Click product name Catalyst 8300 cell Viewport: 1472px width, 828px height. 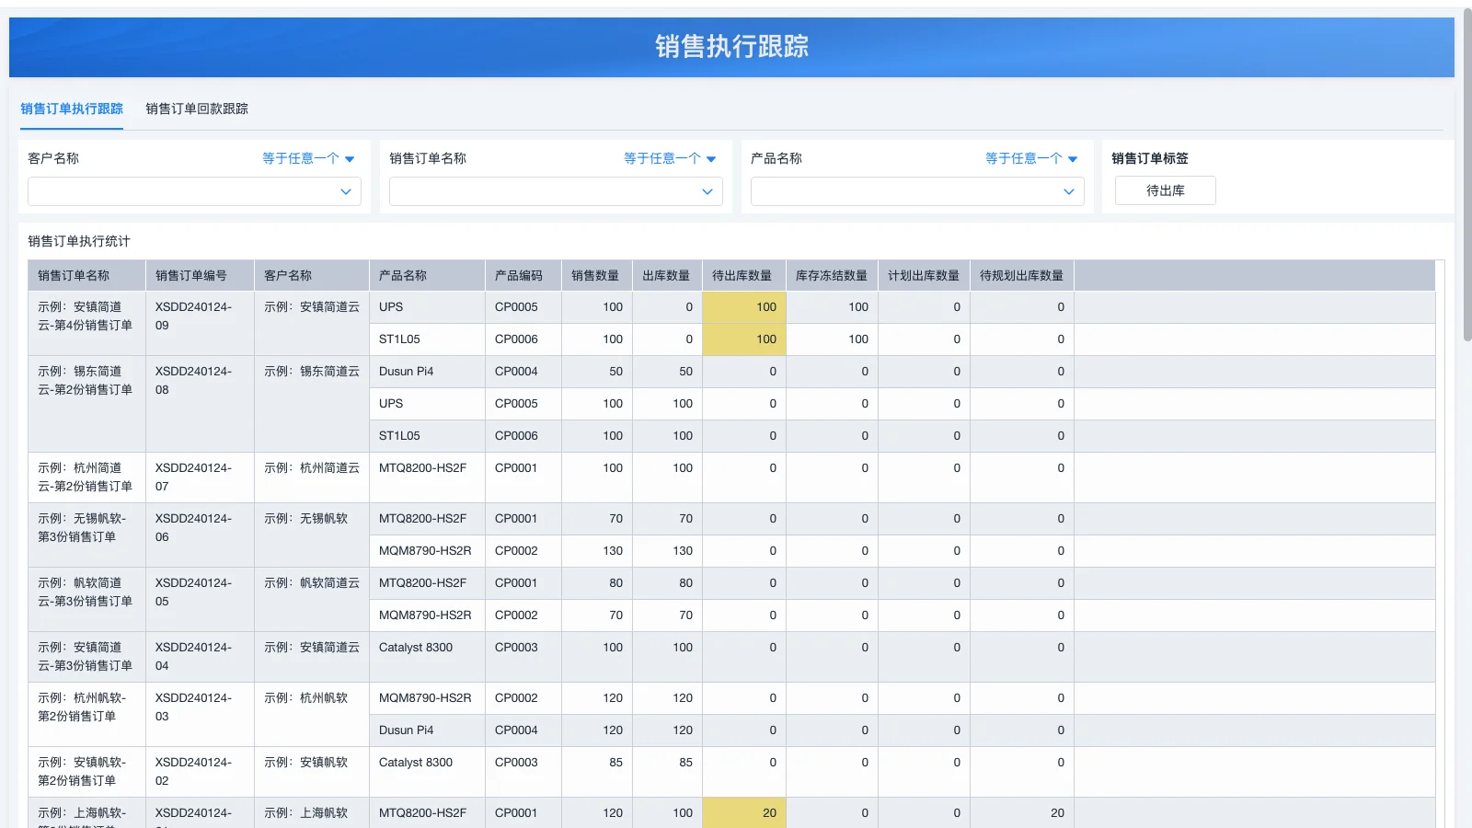414,647
